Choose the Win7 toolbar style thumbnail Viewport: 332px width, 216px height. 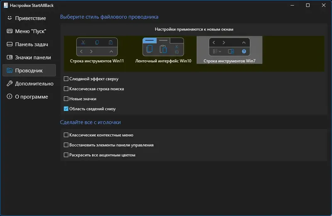point(229,47)
